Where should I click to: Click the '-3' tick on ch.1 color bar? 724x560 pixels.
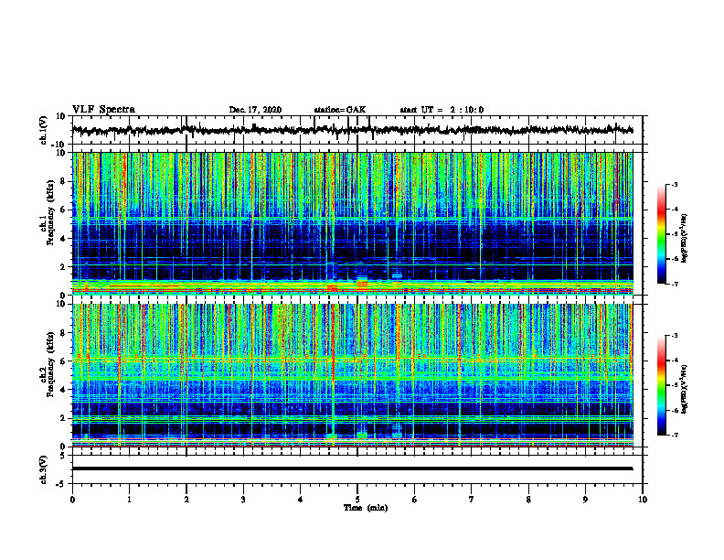pyautogui.click(x=675, y=184)
